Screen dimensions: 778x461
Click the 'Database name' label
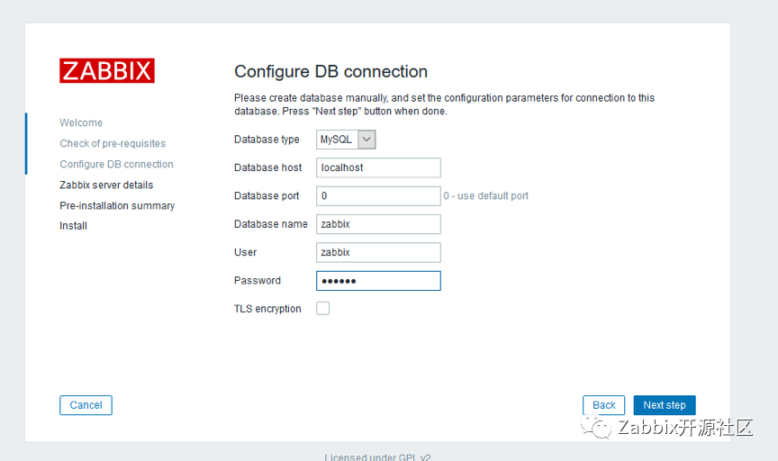(x=271, y=224)
